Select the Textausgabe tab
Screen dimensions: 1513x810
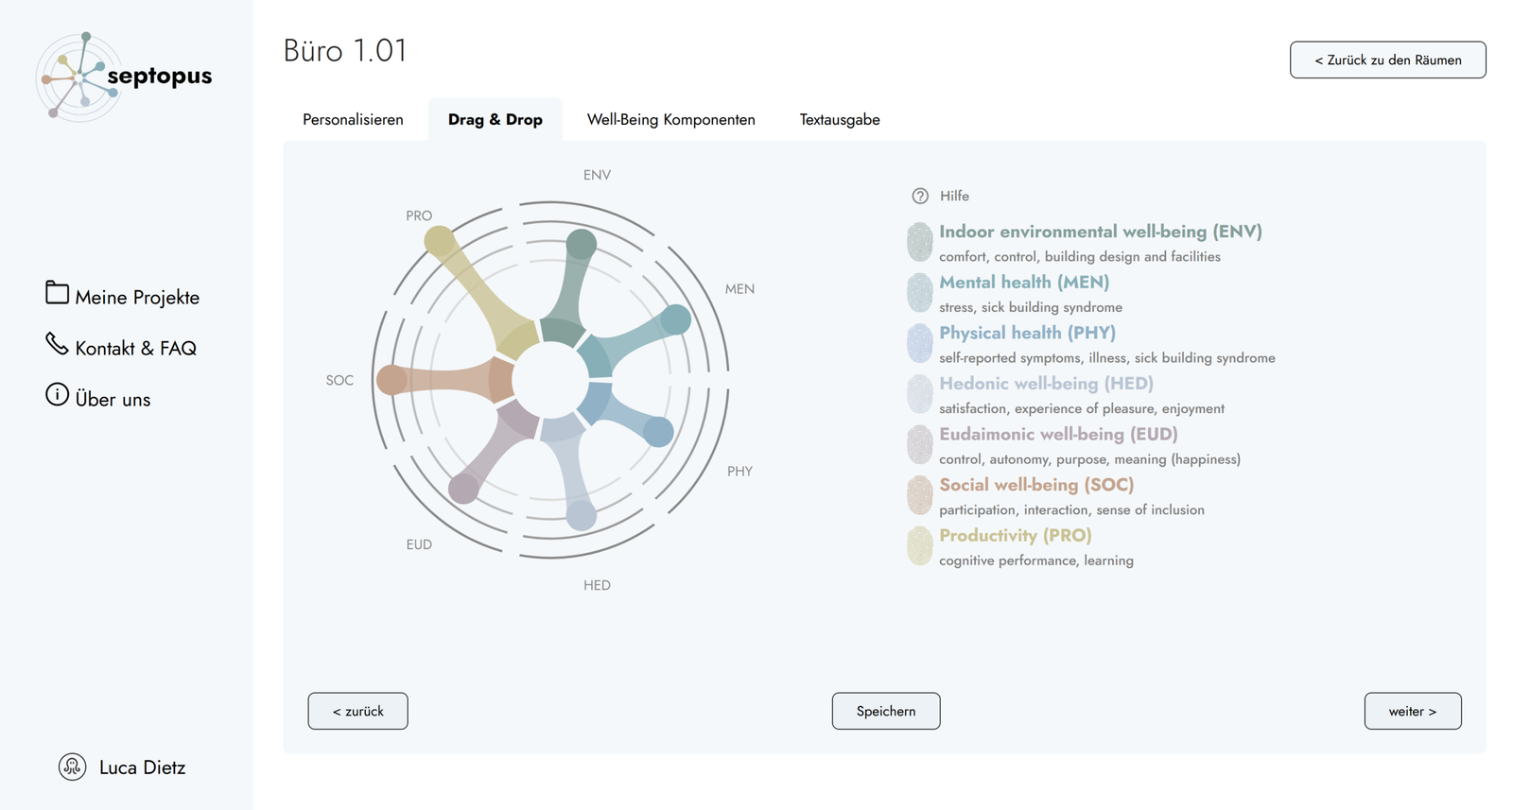tap(840, 120)
